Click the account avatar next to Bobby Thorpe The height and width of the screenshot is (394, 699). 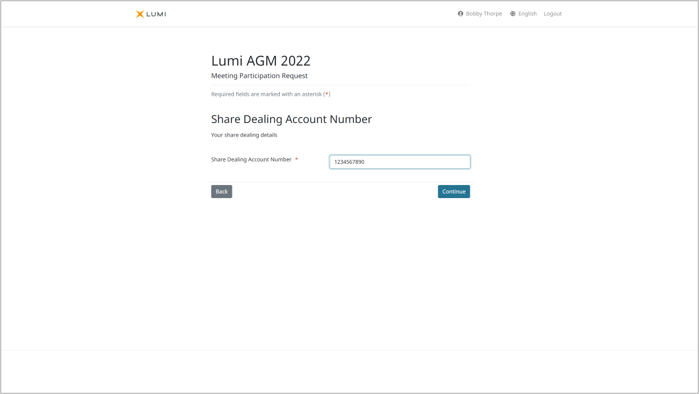click(460, 13)
